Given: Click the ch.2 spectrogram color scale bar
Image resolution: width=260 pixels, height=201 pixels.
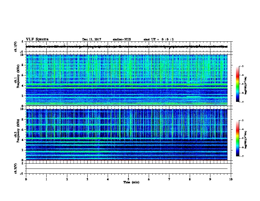Looking at the screenshot, I should coord(237,138).
